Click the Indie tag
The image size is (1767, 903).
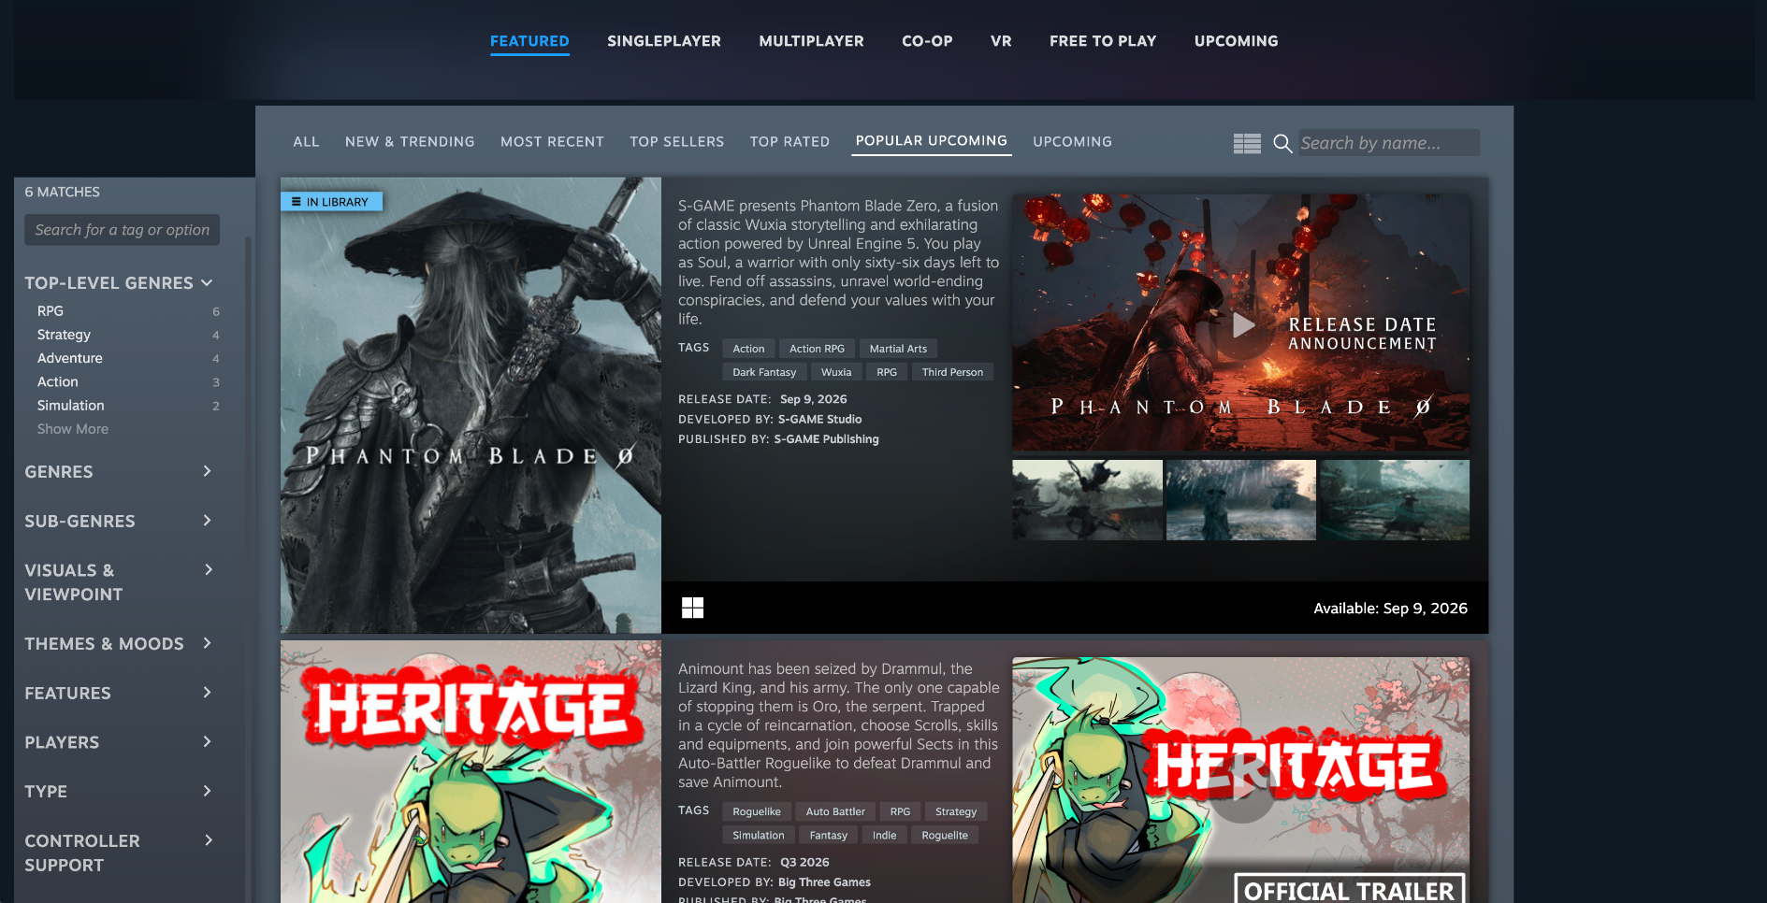point(884,835)
